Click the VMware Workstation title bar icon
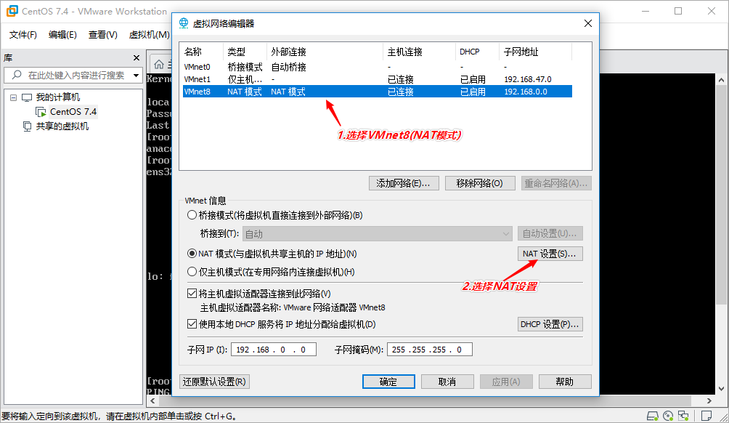The width and height of the screenshot is (729, 423). pos(12,11)
